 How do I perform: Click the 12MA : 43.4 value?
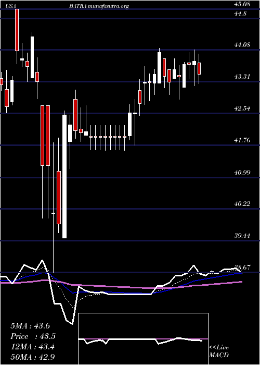click(32, 347)
